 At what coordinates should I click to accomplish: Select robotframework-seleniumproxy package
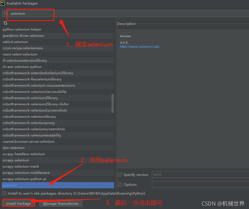point(58,123)
